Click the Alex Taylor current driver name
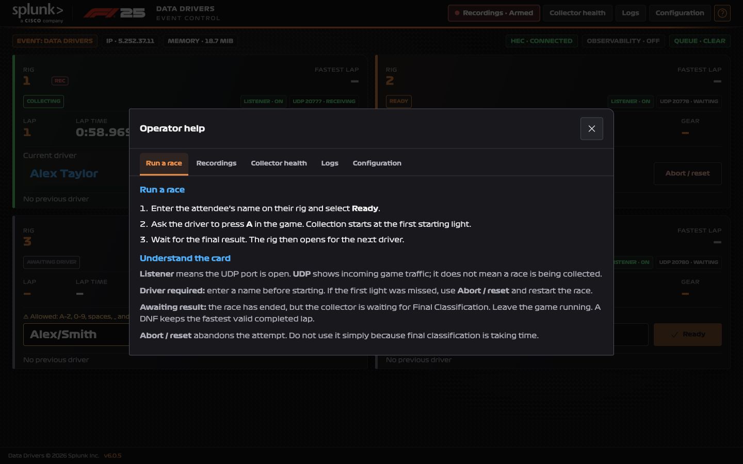Viewport: 743px width, 464px height. (x=64, y=174)
